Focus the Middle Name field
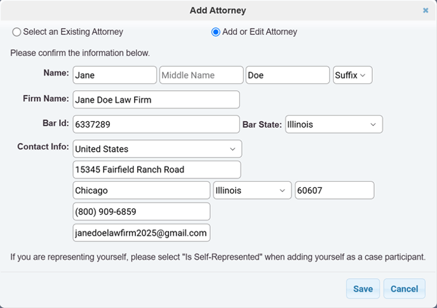Image resolution: width=437 pixels, height=308 pixels. [x=201, y=75]
